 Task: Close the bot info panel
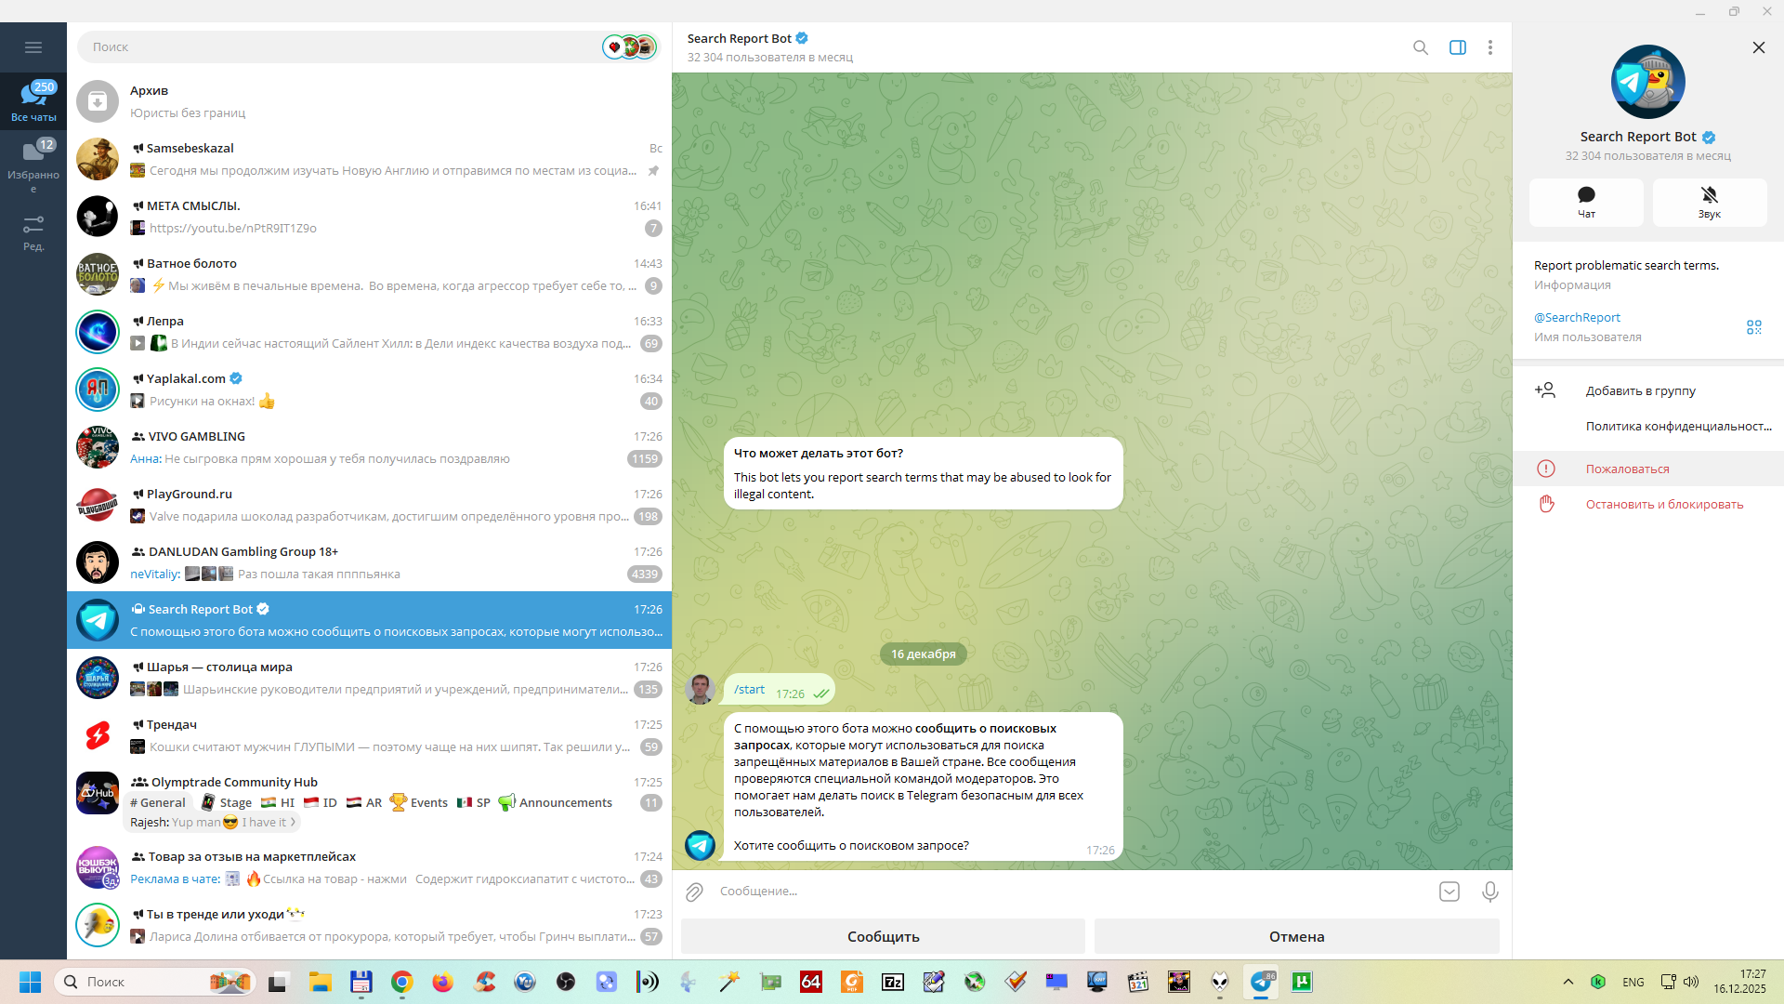click(x=1758, y=47)
